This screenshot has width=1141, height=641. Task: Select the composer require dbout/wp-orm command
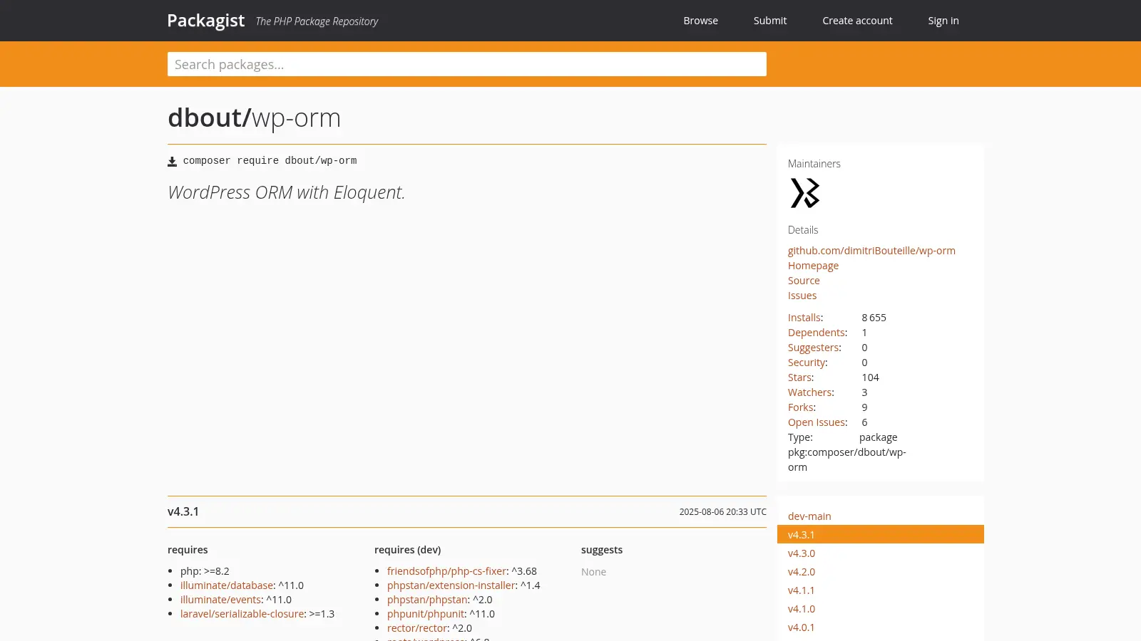point(270,161)
